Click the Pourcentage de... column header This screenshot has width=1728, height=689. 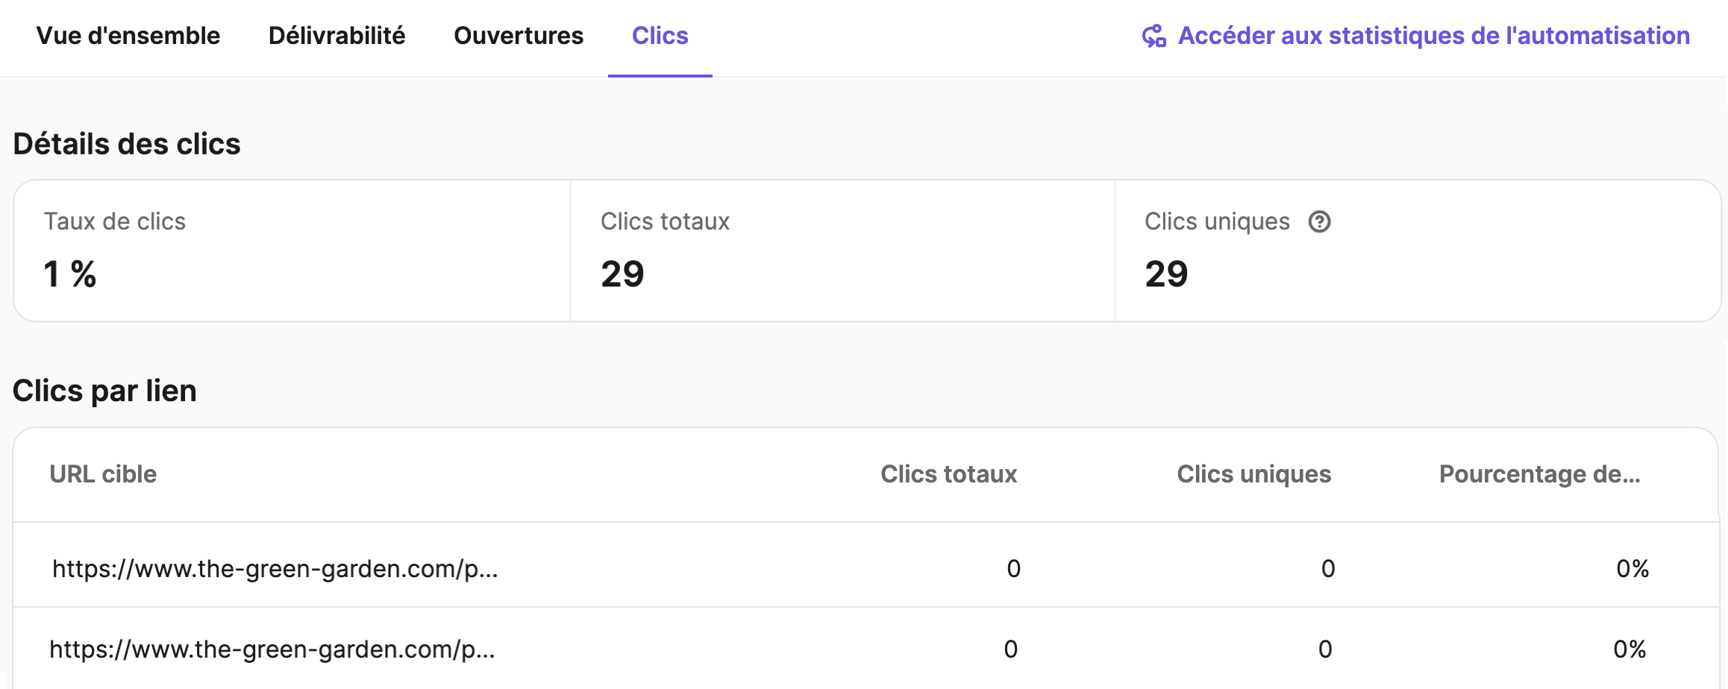[x=1539, y=474]
